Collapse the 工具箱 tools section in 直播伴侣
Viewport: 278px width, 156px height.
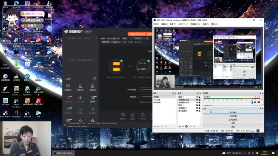click(95, 79)
